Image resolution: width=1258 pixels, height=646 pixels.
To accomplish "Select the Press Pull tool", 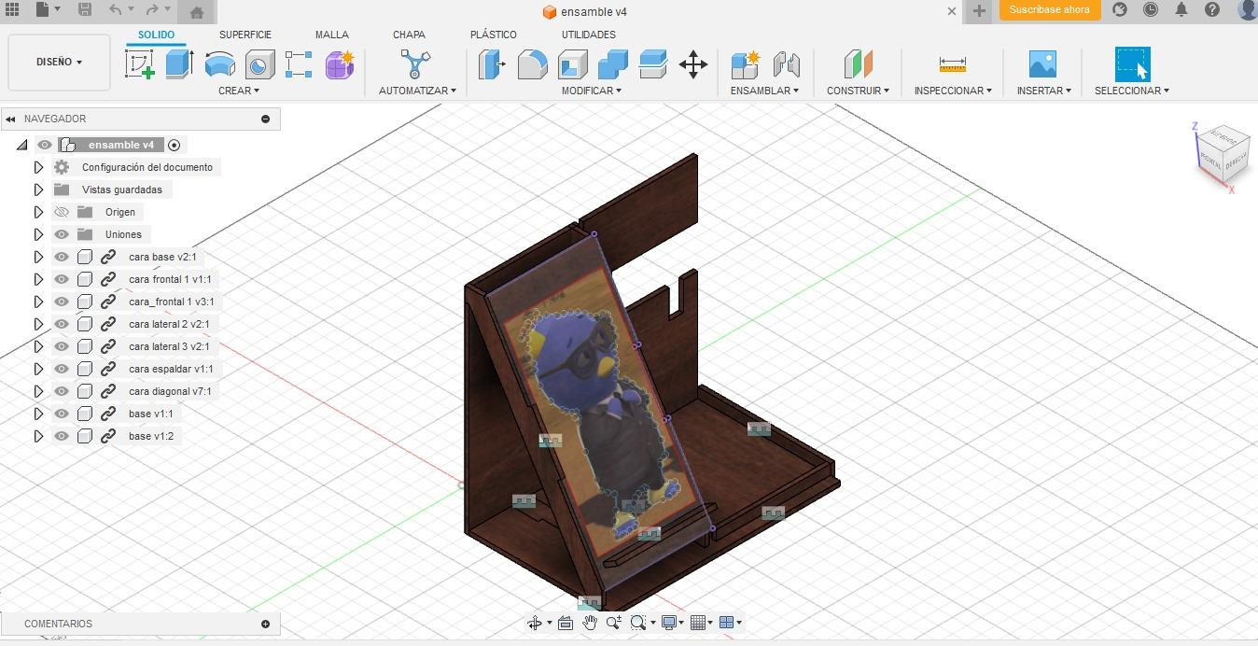I will 492,64.
